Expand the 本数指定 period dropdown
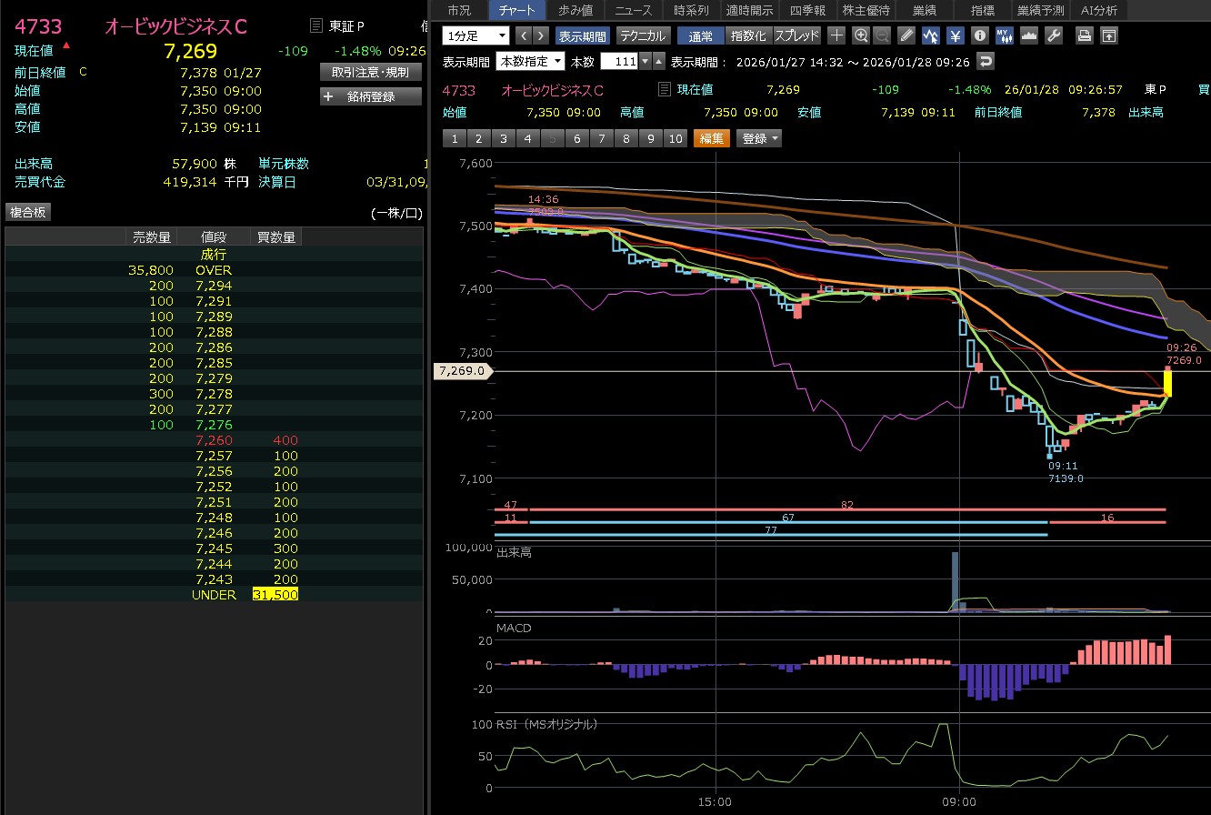This screenshot has height=815, width=1211. 530,61
